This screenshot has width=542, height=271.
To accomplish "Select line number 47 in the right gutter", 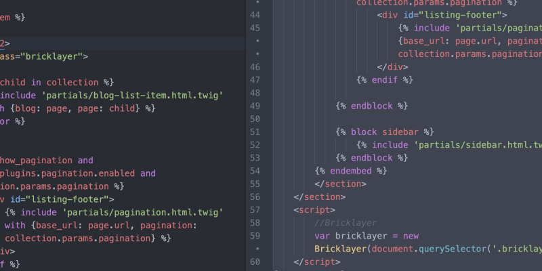I will click(x=255, y=80).
